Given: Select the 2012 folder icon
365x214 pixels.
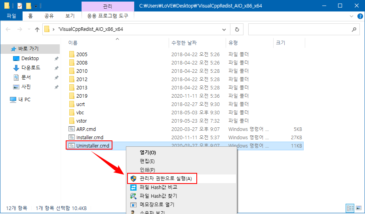Looking at the screenshot, I should pos(72,80).
